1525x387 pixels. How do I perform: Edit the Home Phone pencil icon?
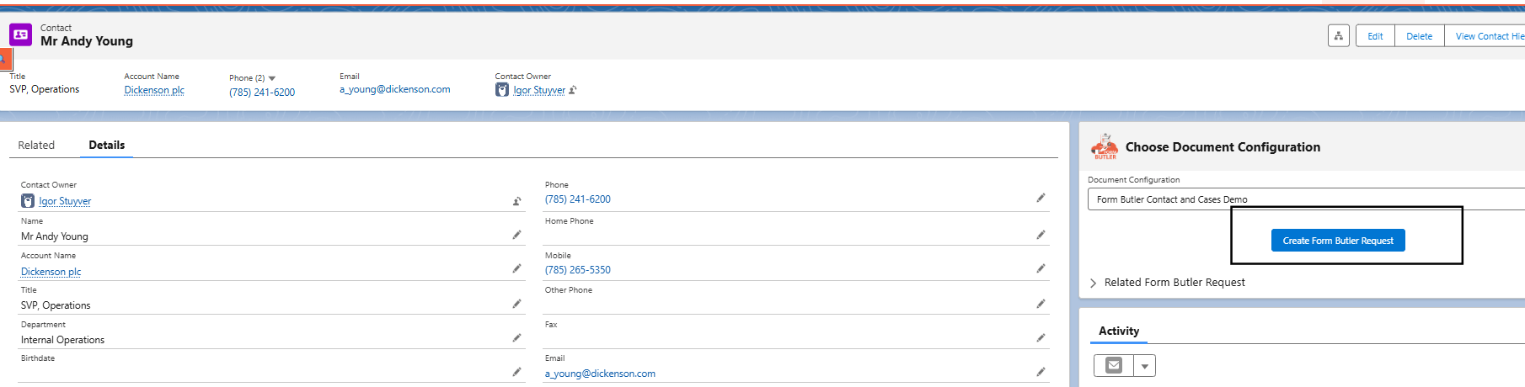pyautogui.click(x=1041, y=235)
